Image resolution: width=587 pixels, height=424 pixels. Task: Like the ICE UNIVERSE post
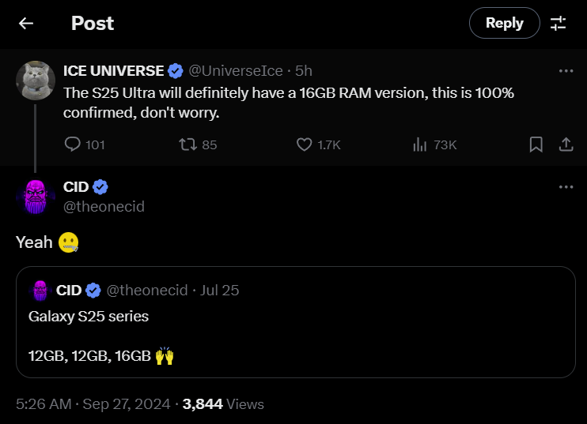point(305,144)
